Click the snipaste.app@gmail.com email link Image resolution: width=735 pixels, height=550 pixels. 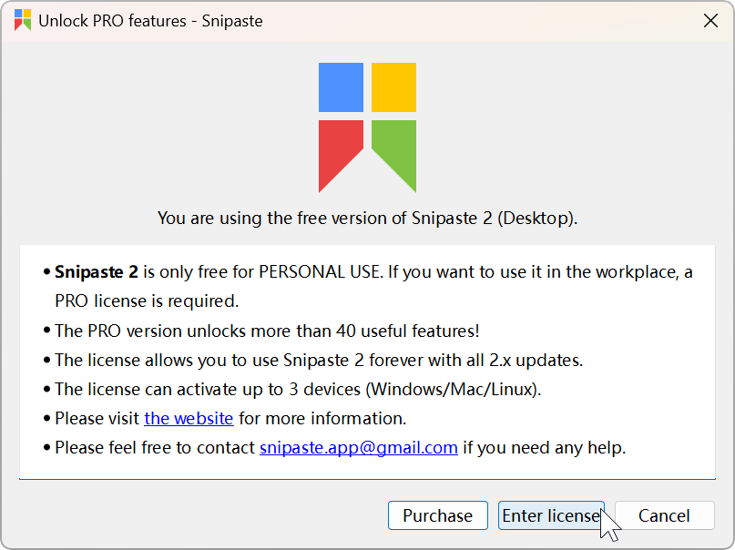358,447
